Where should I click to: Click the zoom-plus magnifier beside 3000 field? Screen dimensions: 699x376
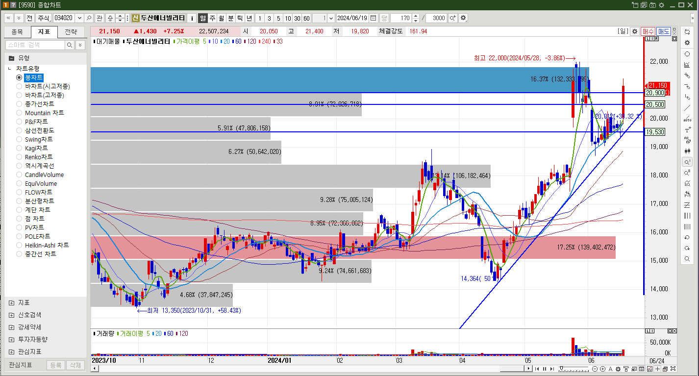click(452, 18)
